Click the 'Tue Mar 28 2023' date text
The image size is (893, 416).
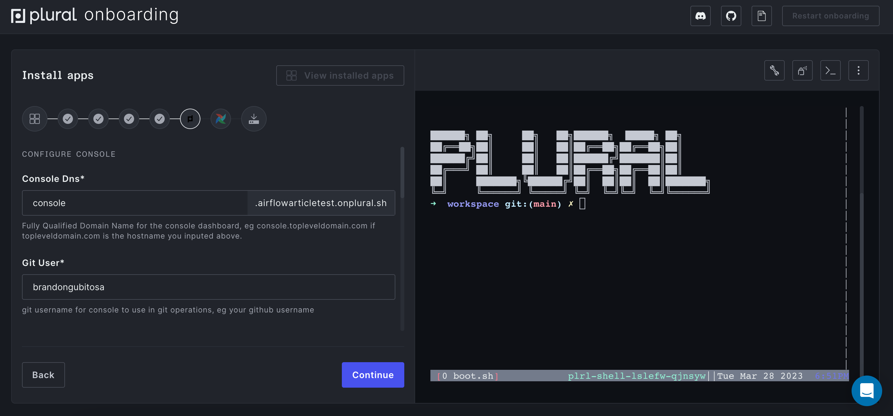(x=760, y=376)
